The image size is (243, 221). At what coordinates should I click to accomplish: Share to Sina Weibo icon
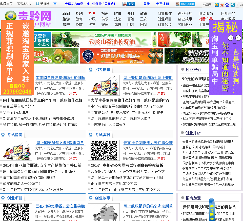[x=222, y=5]
